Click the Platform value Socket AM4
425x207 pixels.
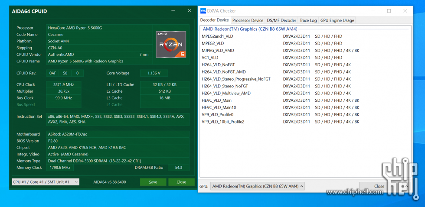(99, 41)
